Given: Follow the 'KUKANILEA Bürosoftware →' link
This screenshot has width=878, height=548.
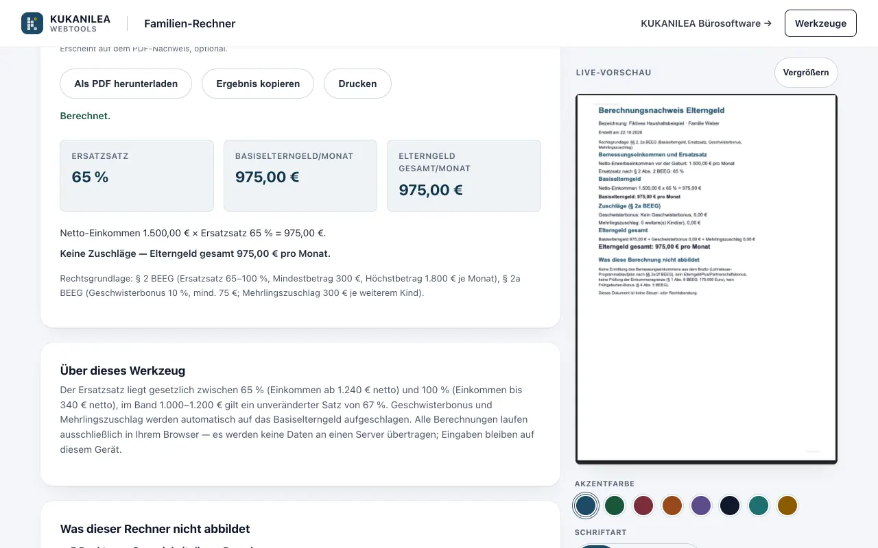Looking at the screenshot, I should 706,23.
